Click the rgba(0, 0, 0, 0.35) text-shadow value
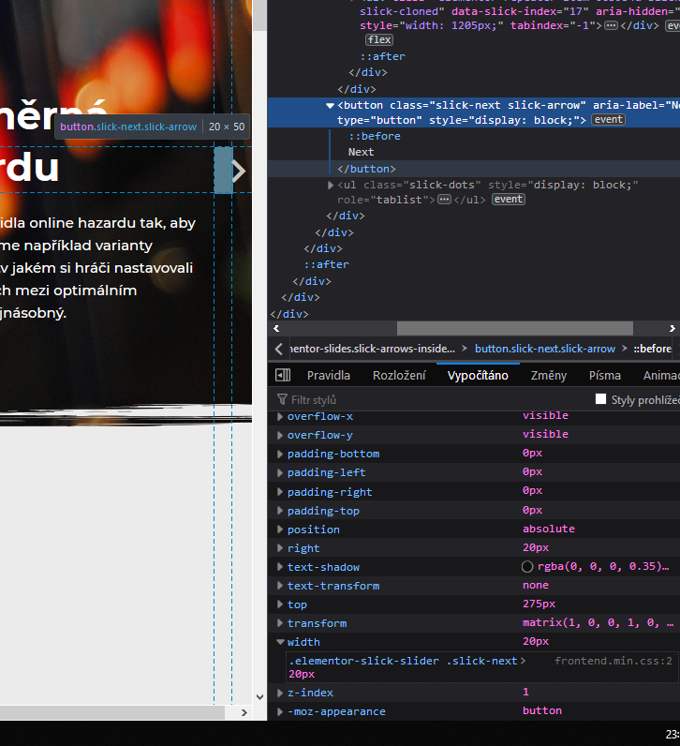The image size is (680, 746). pos(603,567)
